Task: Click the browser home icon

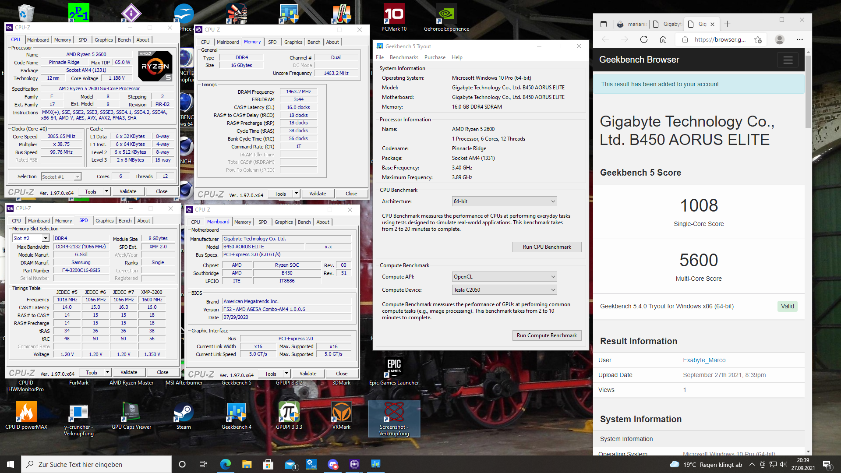Action: 663,39
